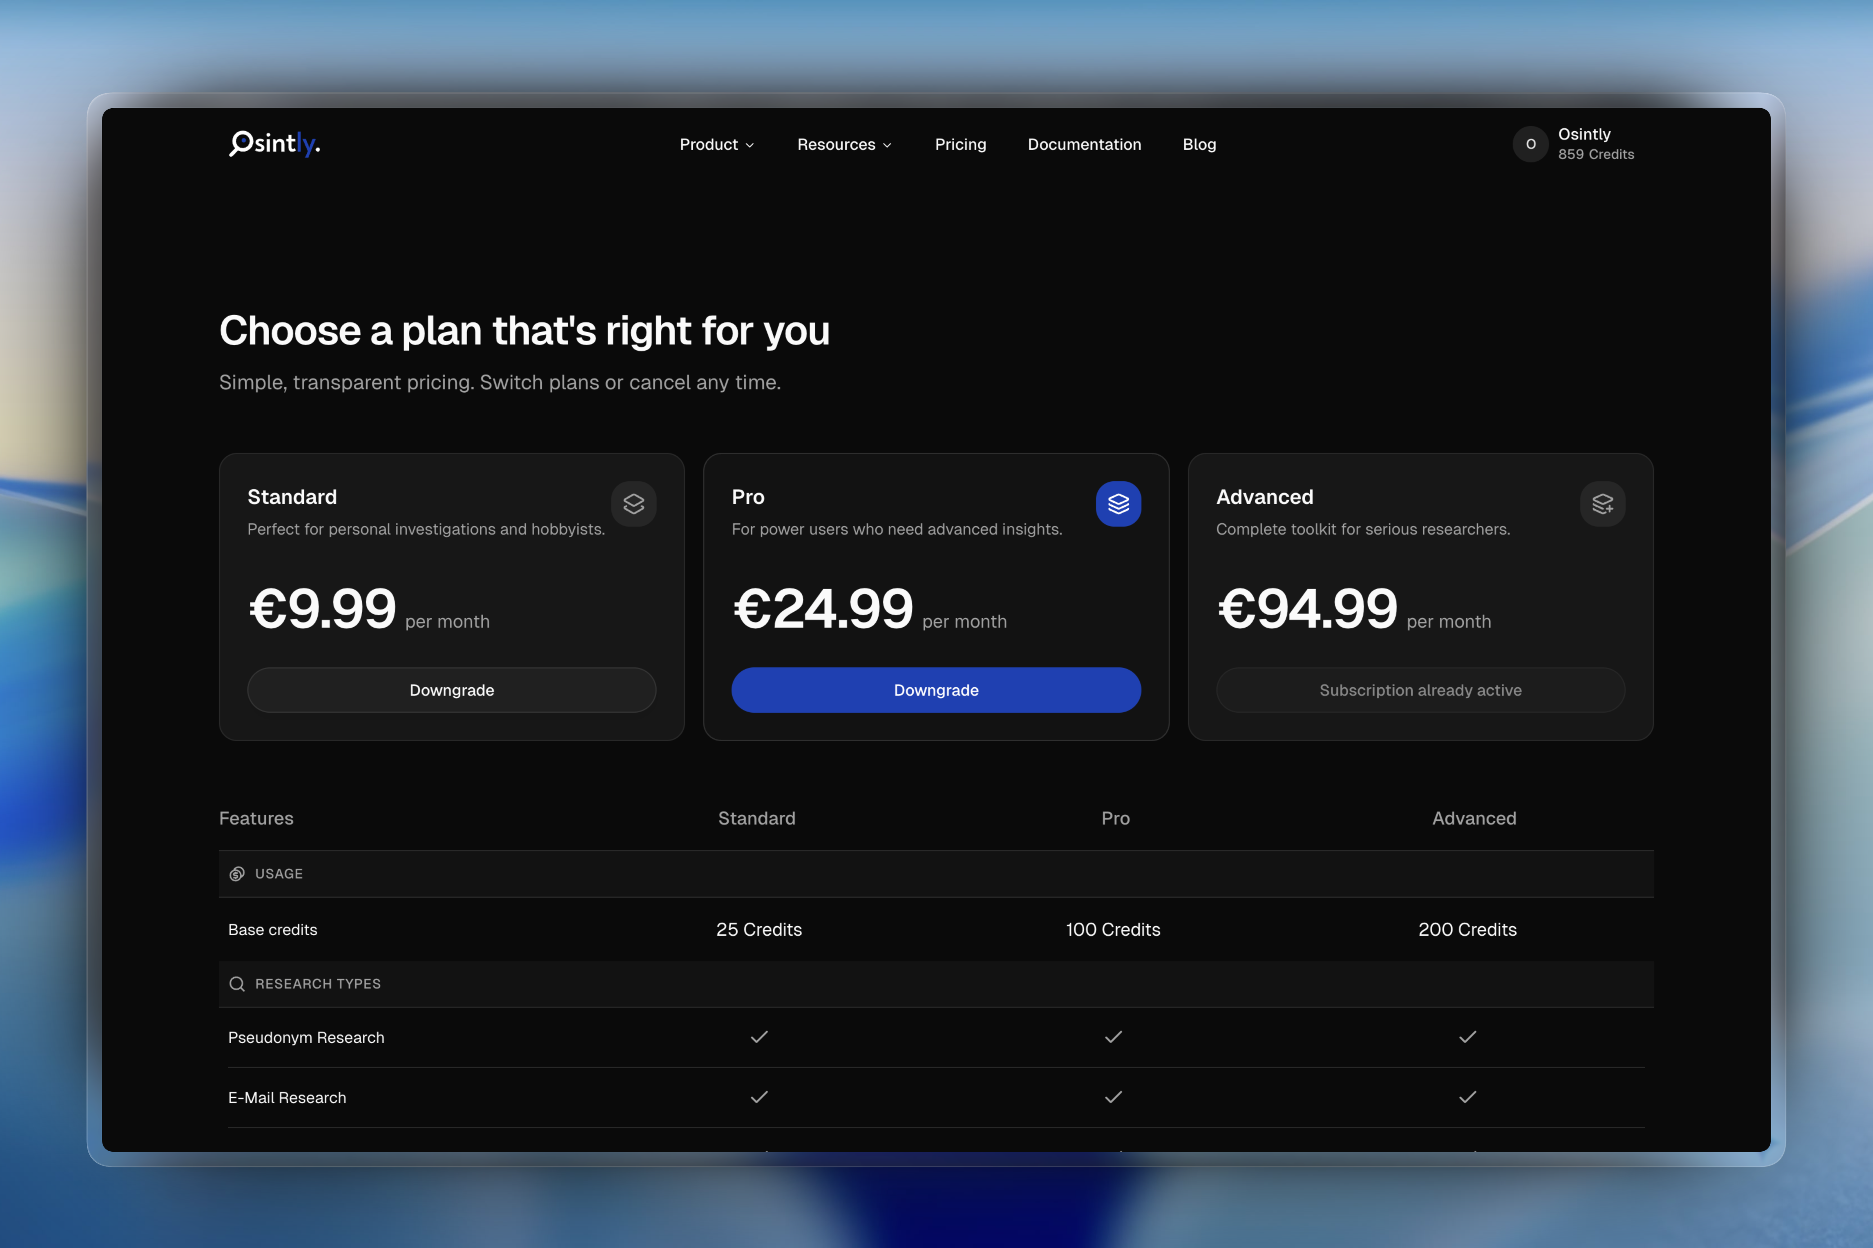Screen dimensions: 1873x1248
Task: Downgrade to the Standard plan
Action: pos(452,690)
